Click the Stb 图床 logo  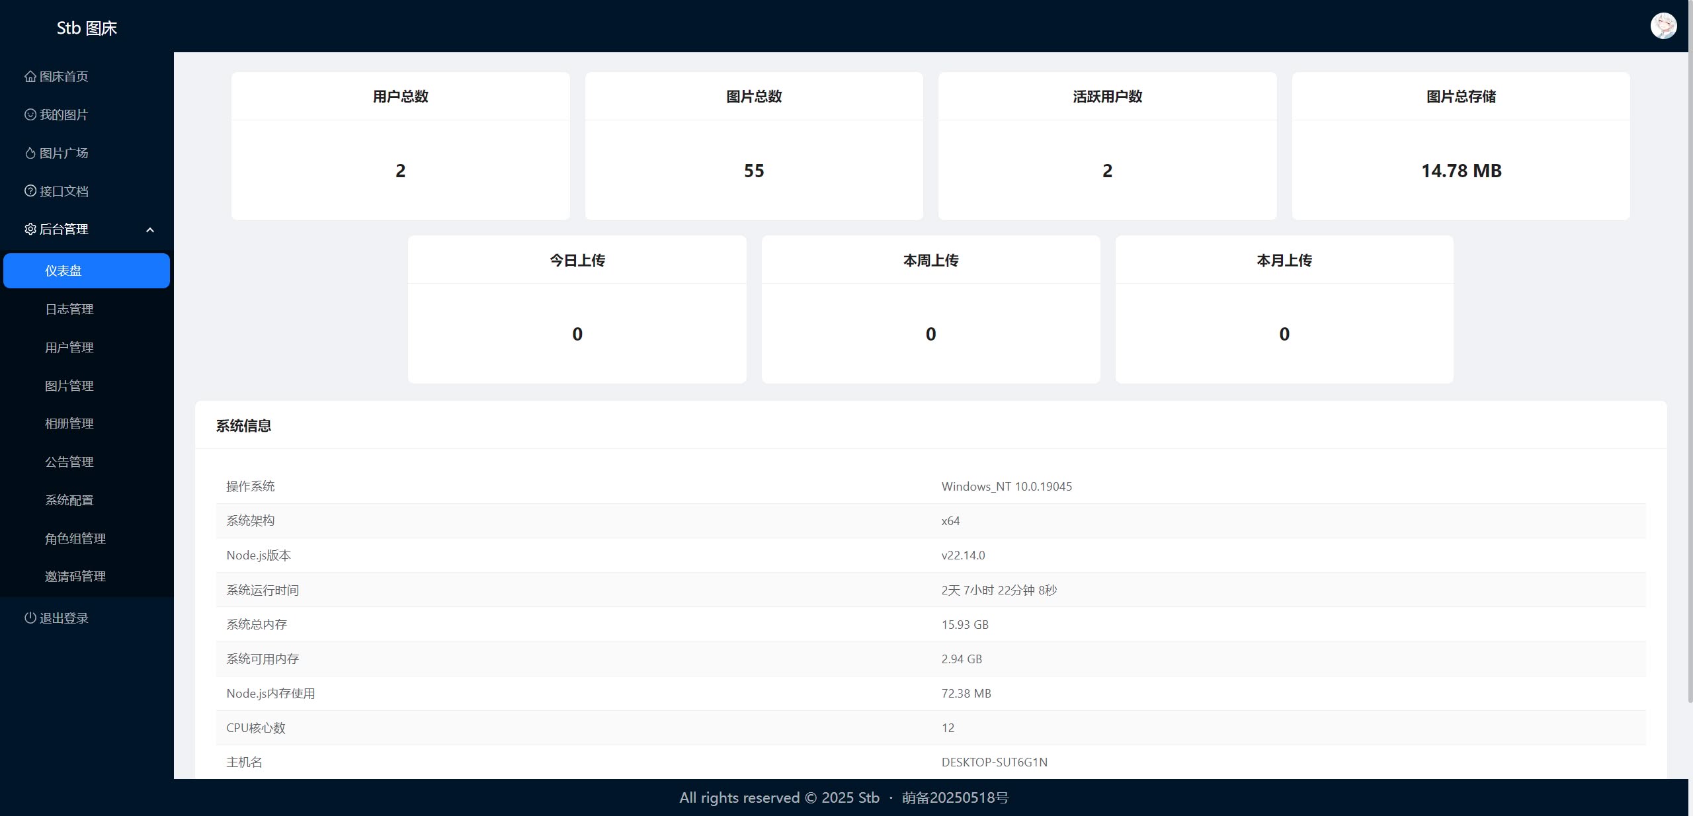[x=86, y=28]
